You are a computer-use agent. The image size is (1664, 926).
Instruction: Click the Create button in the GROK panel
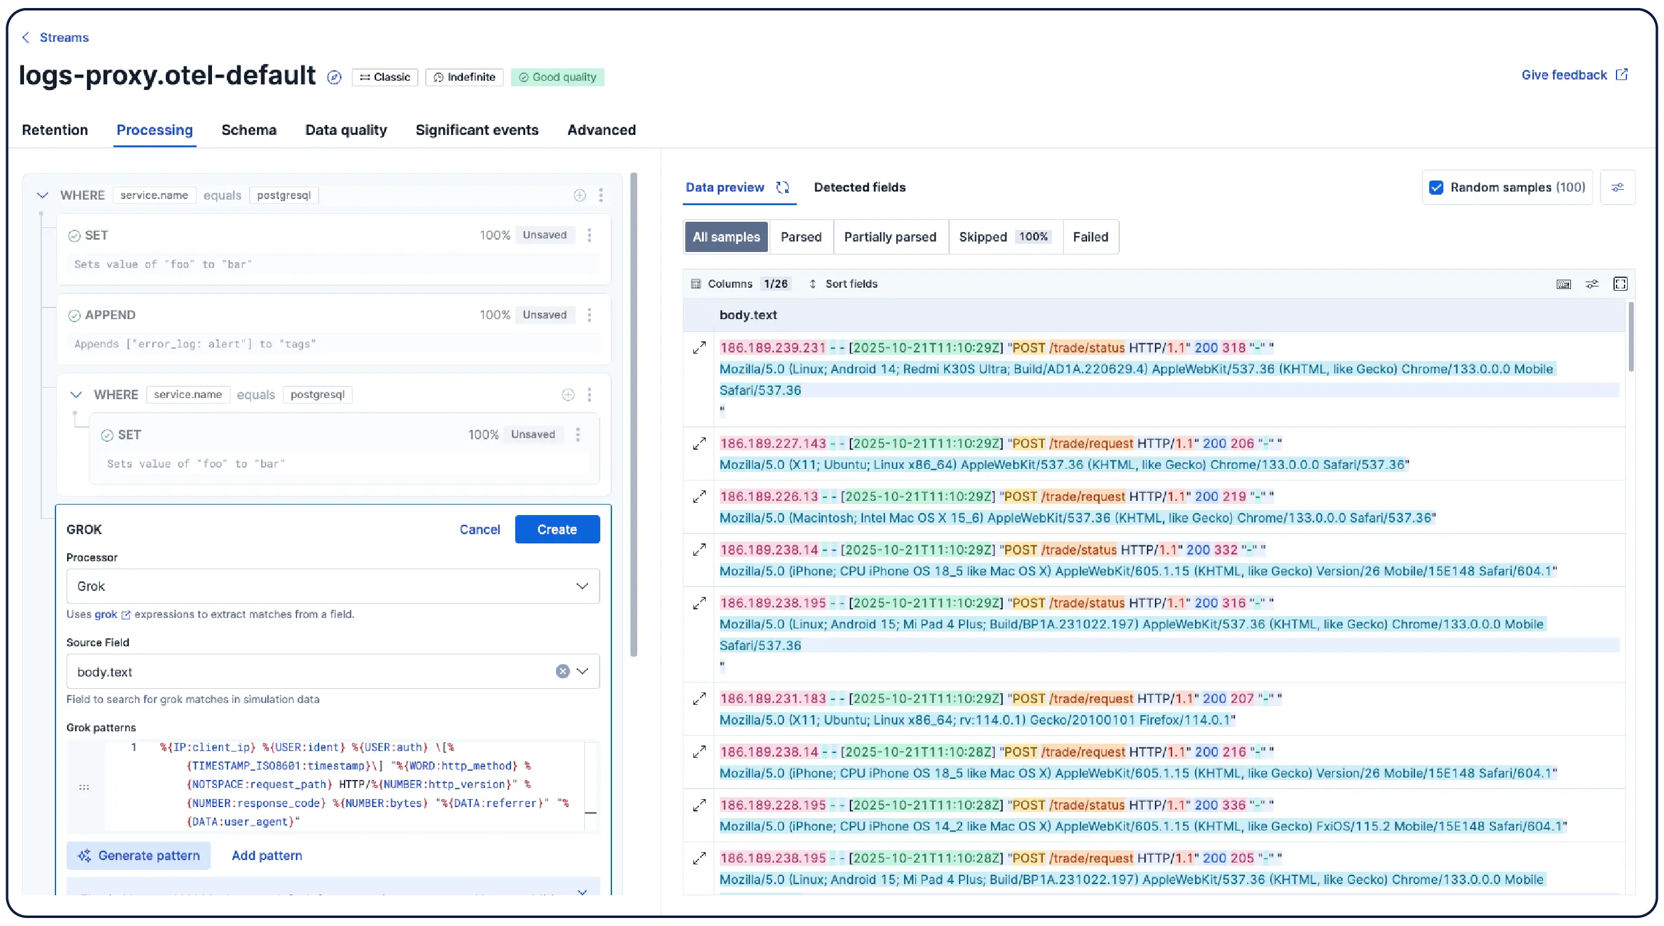point(557,529)
